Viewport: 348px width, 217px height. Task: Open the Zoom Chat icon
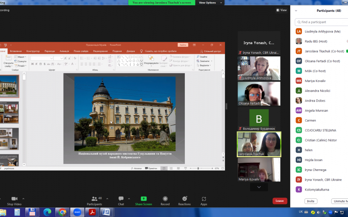tap(121, 199)
